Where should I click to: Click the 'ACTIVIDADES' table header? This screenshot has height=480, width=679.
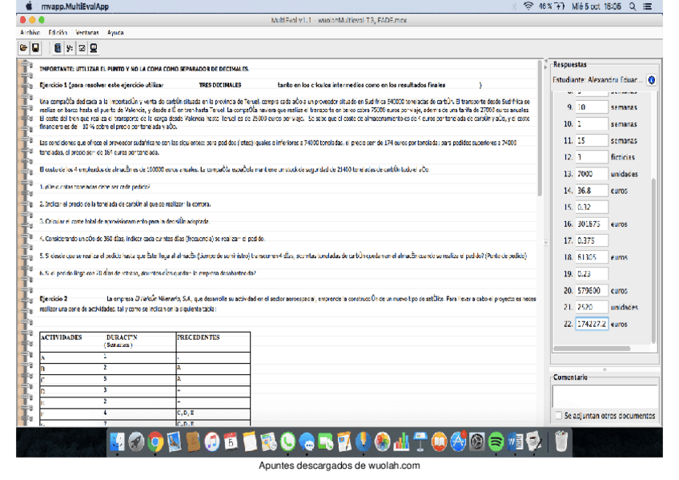(x=61, y=337)
